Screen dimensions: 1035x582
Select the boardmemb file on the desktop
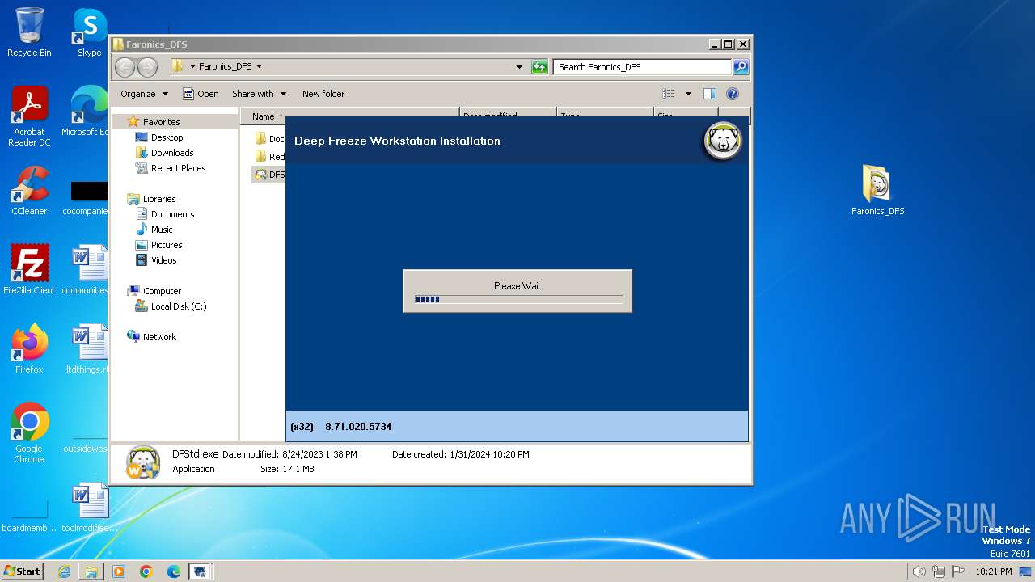29,514
